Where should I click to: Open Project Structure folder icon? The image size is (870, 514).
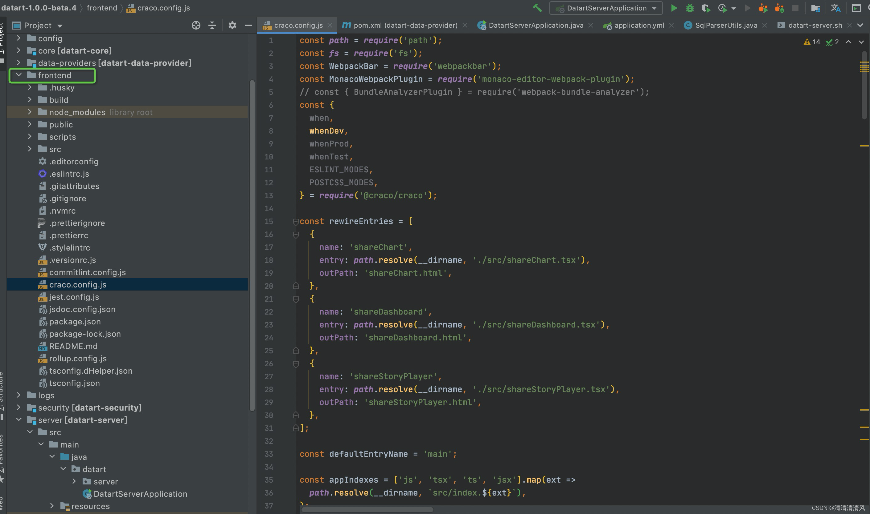click(815, 8)
